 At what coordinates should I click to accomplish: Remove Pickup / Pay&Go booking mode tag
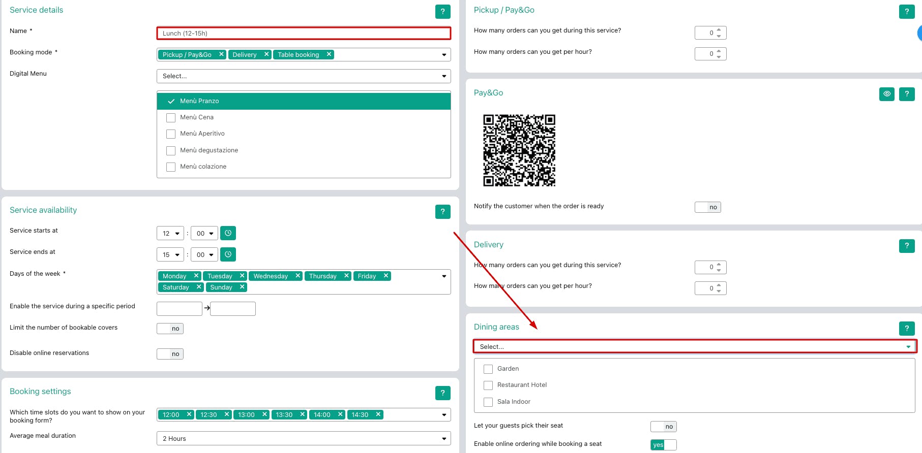pyautogui.click(x=221, y=54)
